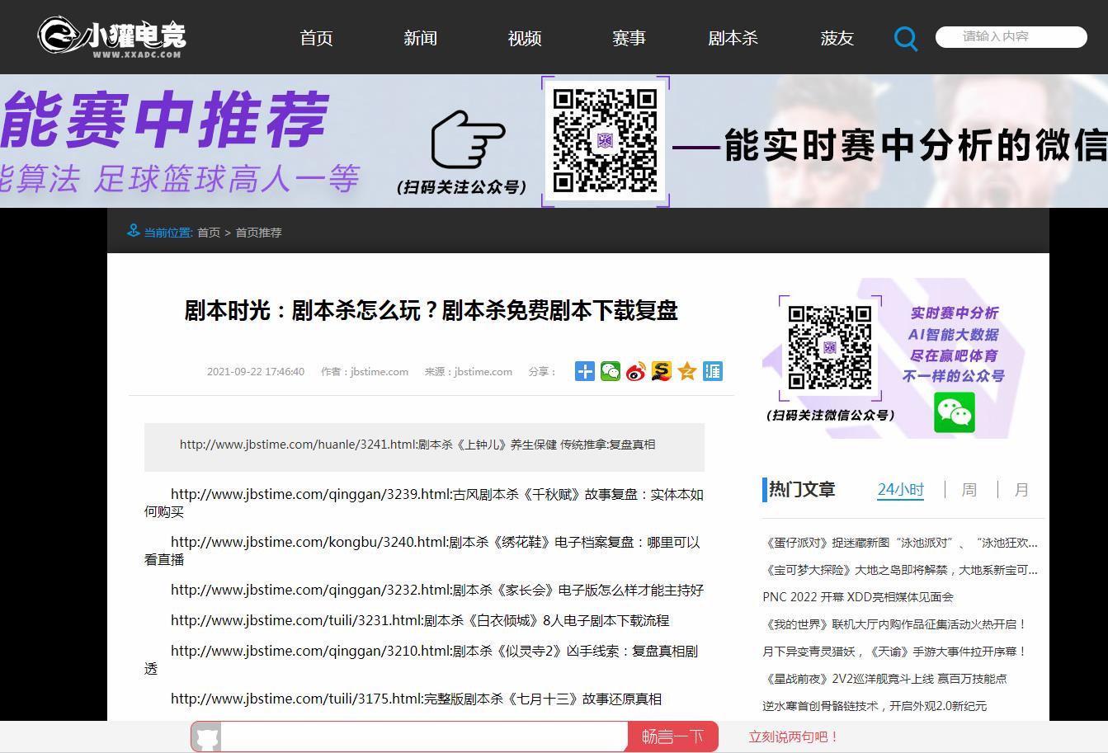Screen dimensions: 1108x753
Task: Click the 《绣花鞋》电子档案复盘 line
Action: click(422, 551)
